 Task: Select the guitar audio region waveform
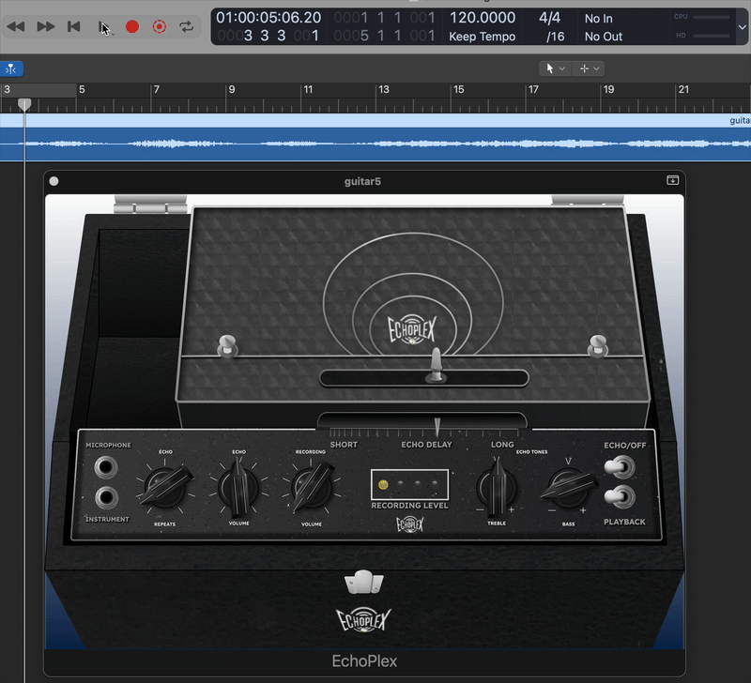coord(375,144)
